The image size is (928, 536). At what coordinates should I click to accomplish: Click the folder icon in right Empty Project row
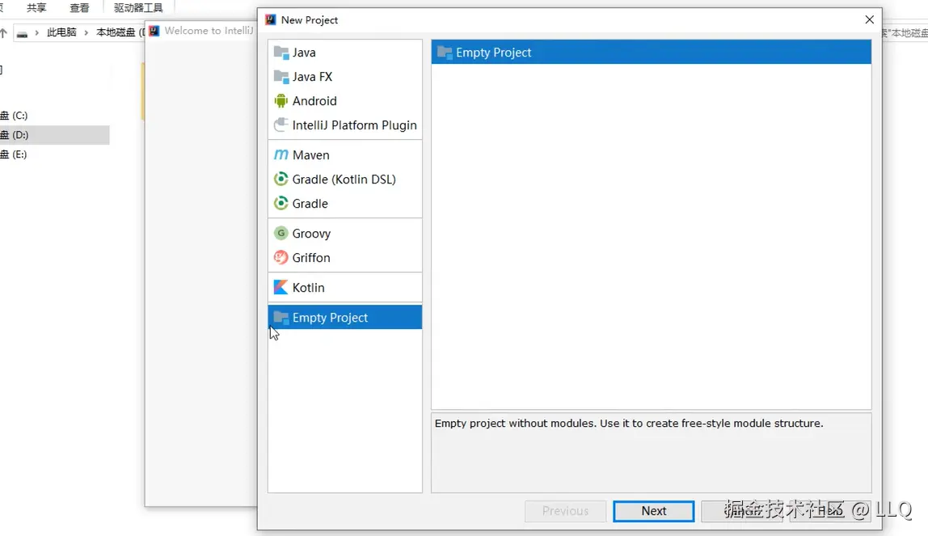(445, 53)
